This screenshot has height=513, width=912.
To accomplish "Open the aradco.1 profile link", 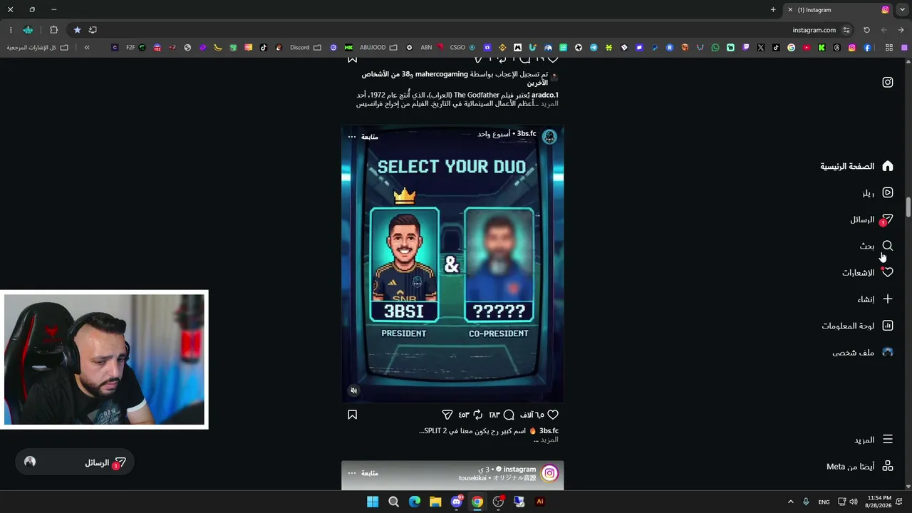I will [545, 95].
